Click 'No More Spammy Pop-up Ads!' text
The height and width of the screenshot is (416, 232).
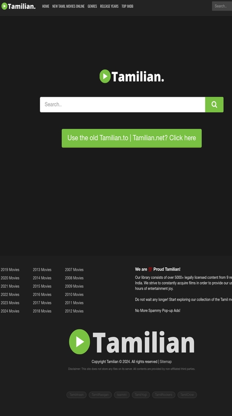[158, 310]
